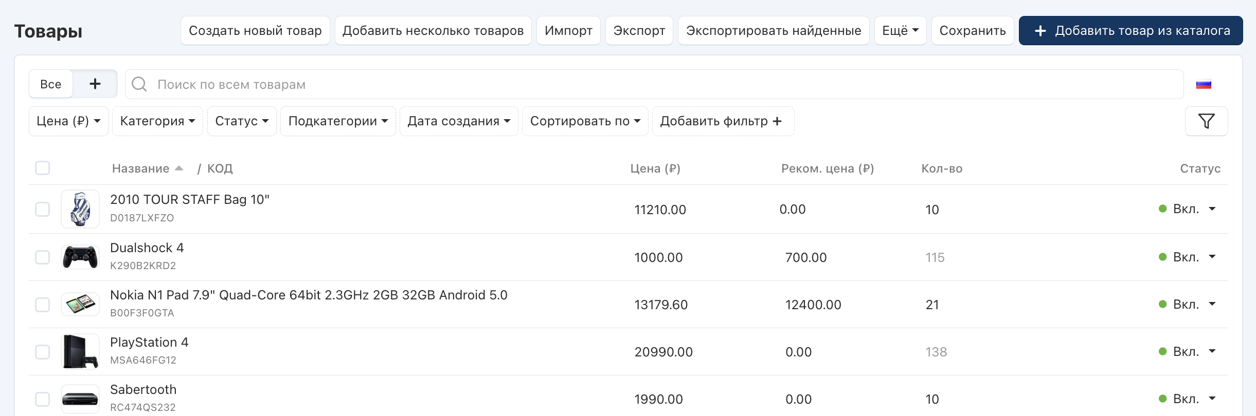Click the golf bag product image
Screen dimensions: 1256x416
point(80,210)
